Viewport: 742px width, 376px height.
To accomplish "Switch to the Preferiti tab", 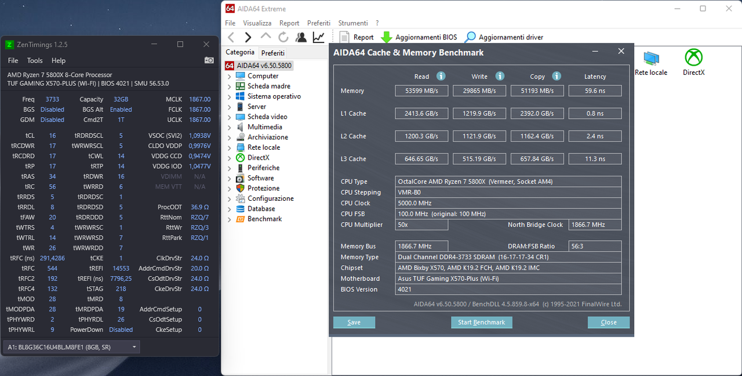I will pyautogui.click(x=273, y=53).
